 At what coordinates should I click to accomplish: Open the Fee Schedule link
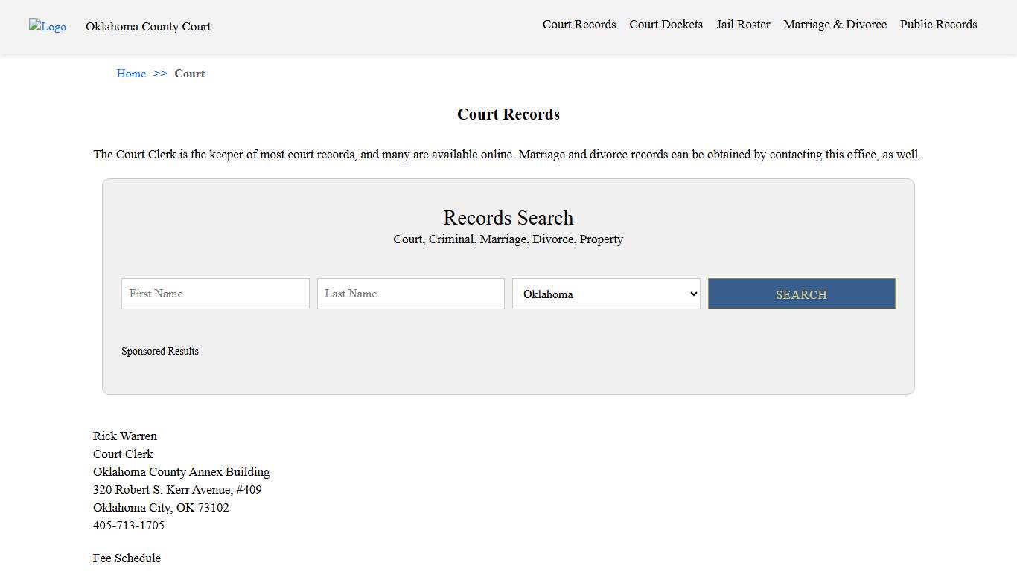point(127,558)
